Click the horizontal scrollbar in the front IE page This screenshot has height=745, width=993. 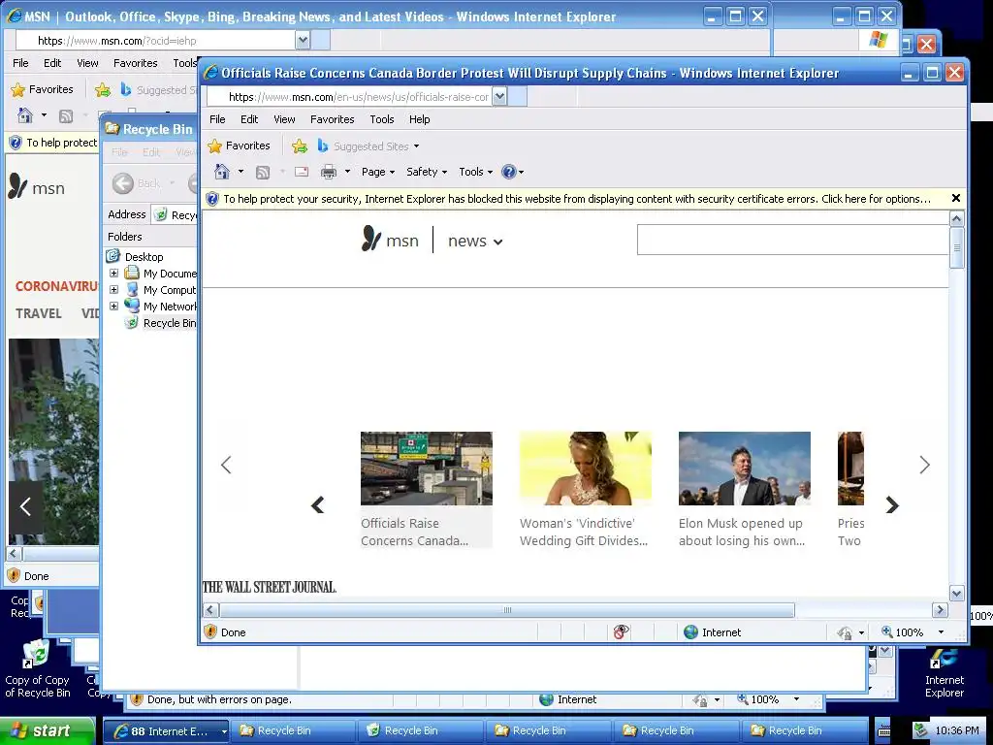pyautogui.click(x=506, y=610)
